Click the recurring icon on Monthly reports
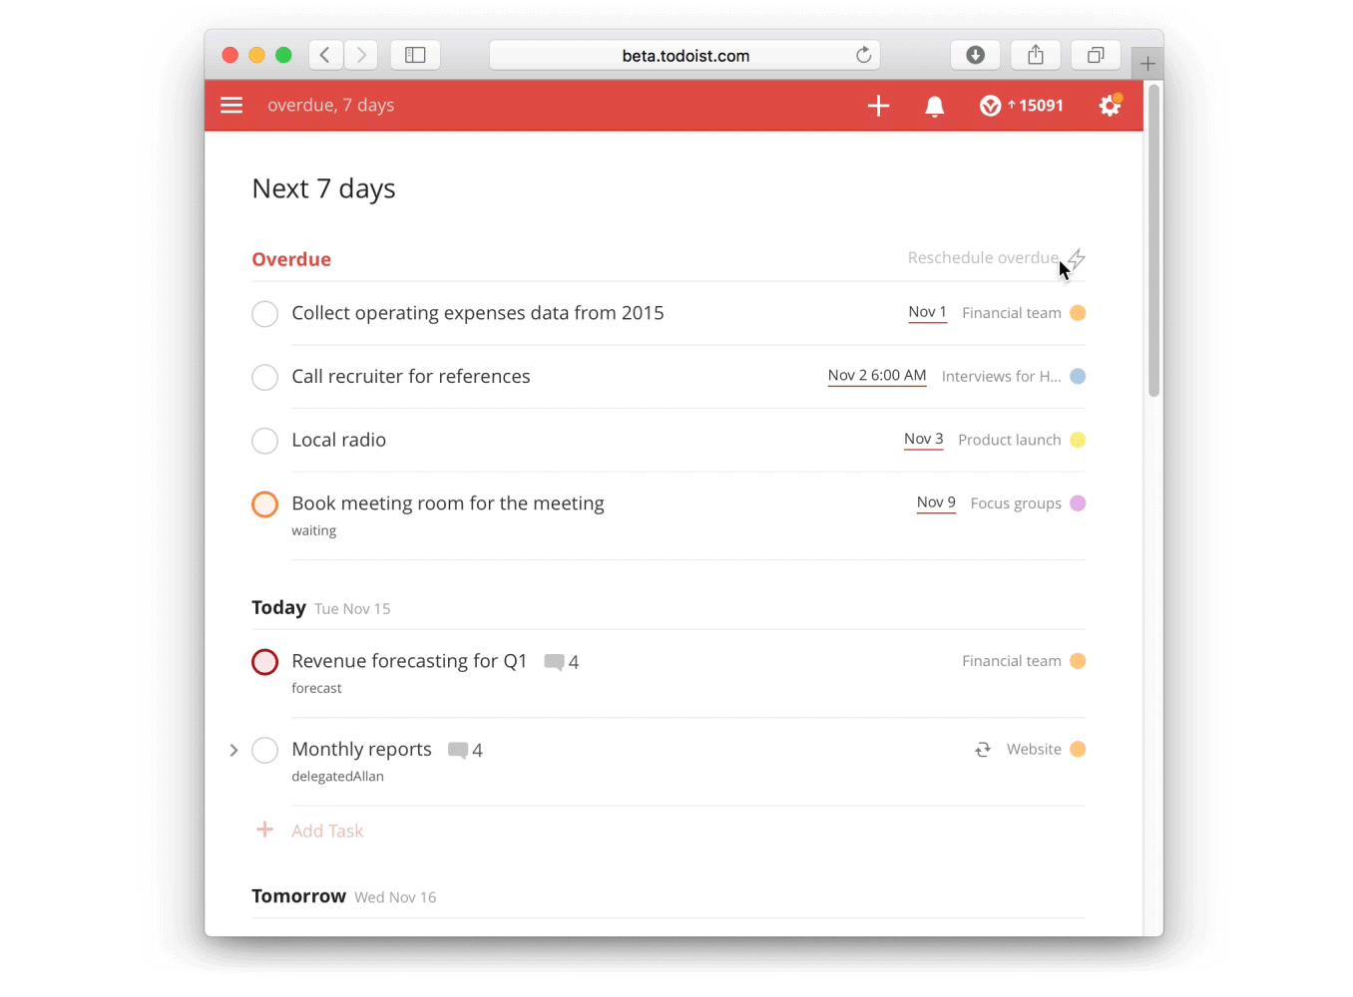Screen dimensions: 1353x997 click(983, 750)
